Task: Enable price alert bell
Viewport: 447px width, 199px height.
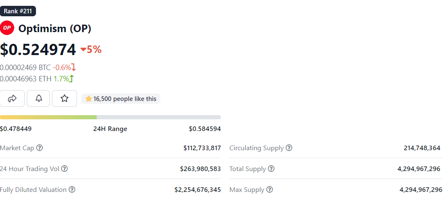Action: click(39, 98)
